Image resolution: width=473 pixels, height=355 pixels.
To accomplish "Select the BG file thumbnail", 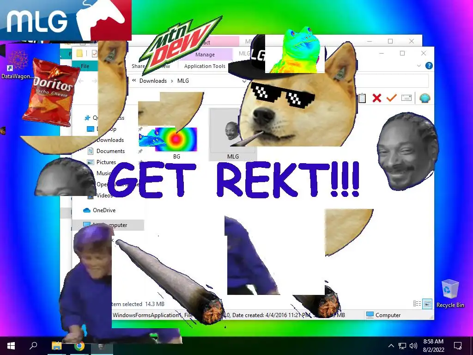I will pos(176,139).
